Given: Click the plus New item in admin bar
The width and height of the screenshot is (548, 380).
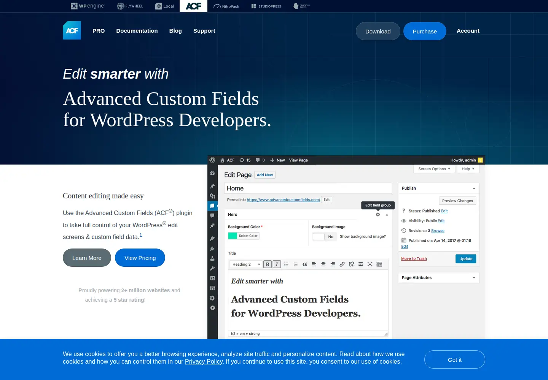Looking at the screenshot, I should pos(277,160).
